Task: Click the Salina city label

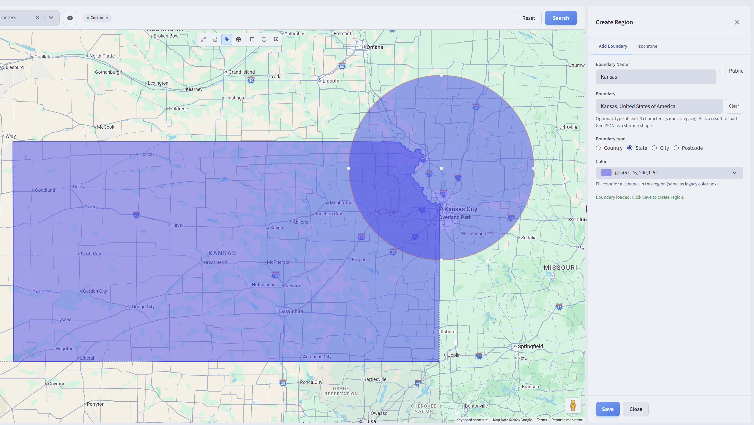Action: (276, 228)
